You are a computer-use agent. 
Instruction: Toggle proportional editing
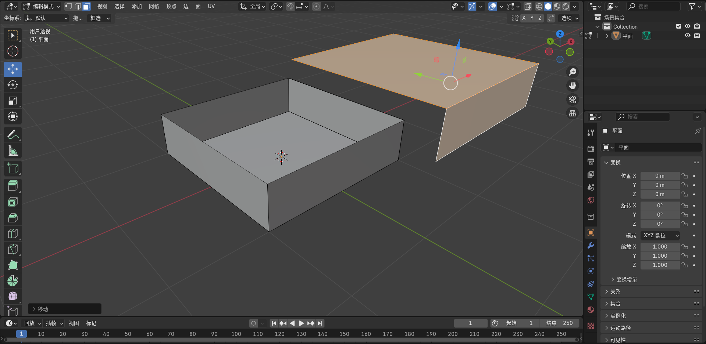click(x=316, y=6)
